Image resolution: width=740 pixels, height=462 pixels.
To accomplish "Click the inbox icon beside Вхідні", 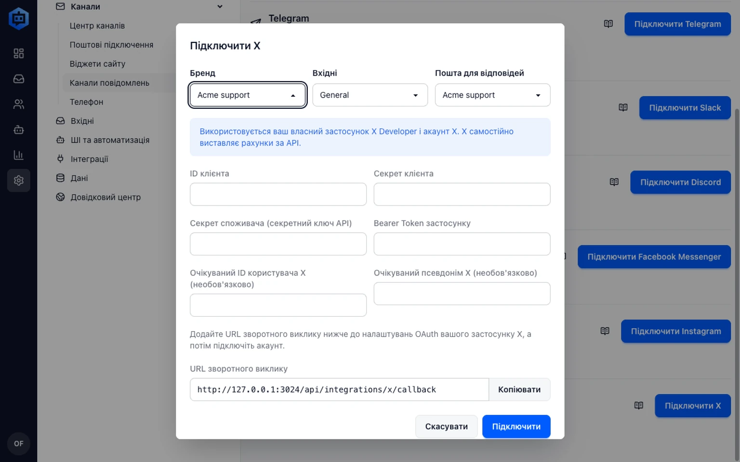I will pos(60,121).
